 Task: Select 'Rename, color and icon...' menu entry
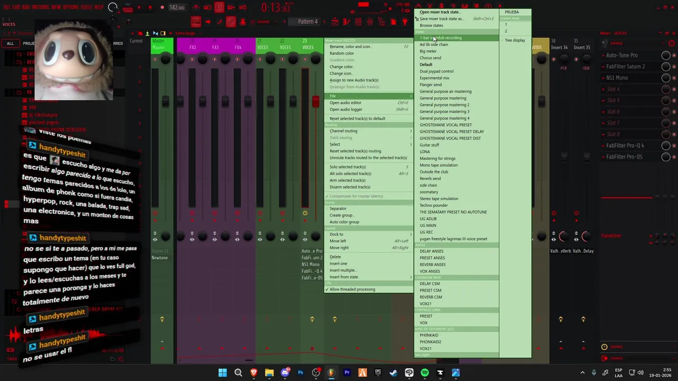368,47
